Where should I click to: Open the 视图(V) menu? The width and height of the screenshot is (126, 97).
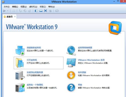24,7
